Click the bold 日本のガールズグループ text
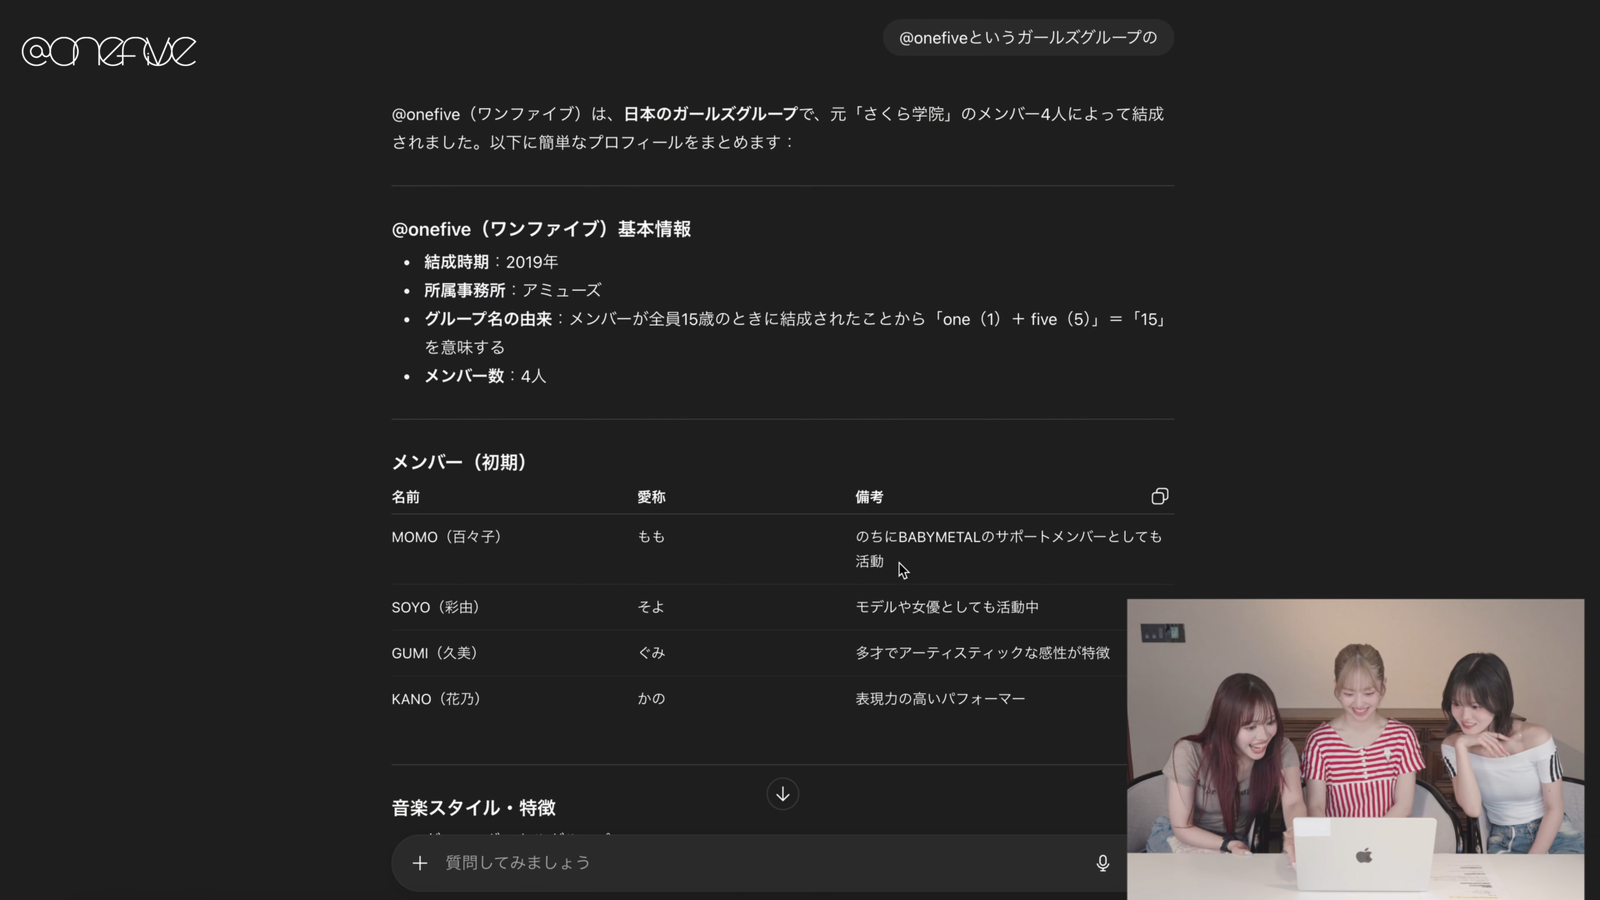The width and height of the screenshot is (1600, 900). (x=710, y=114)
